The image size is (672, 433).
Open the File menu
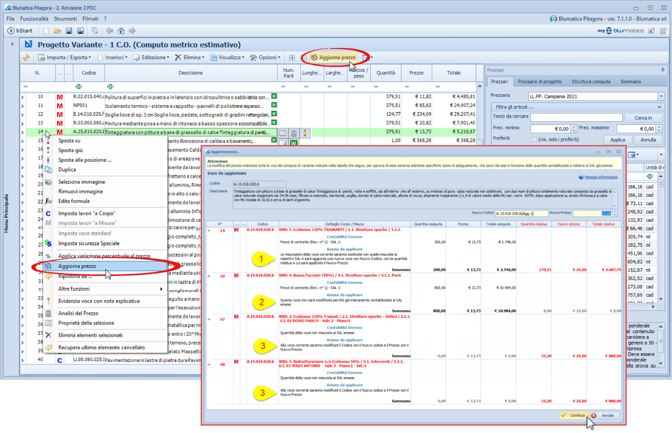click(11, 19)
